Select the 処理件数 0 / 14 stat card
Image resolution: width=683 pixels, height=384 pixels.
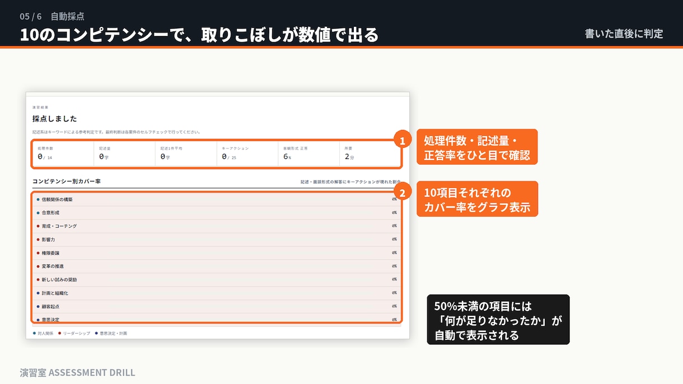63,154
